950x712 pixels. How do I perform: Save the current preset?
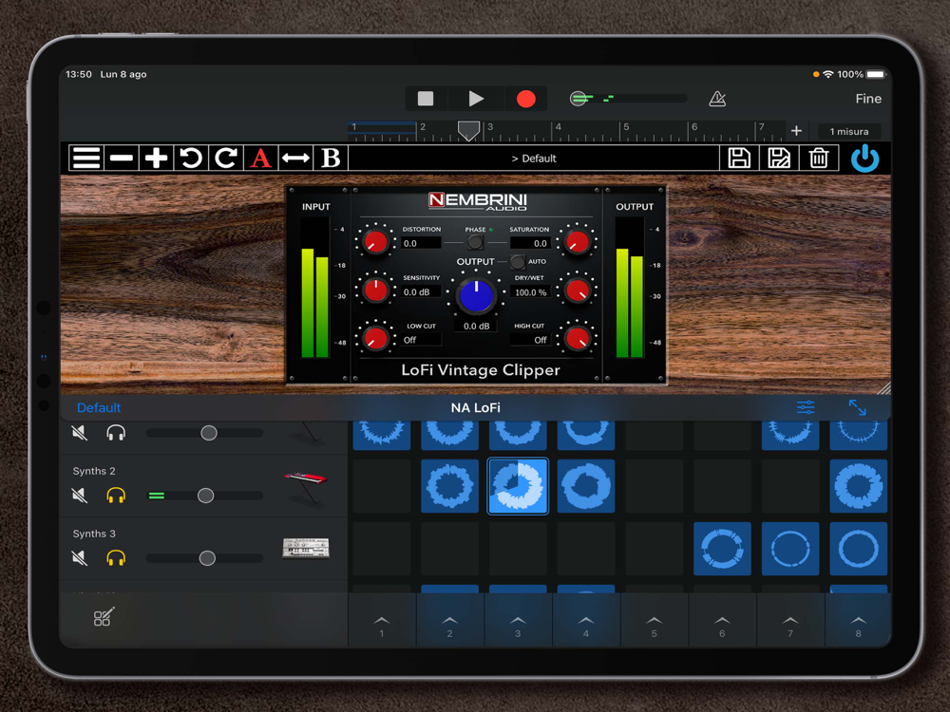pyautogui.click(x=738, y=158)
